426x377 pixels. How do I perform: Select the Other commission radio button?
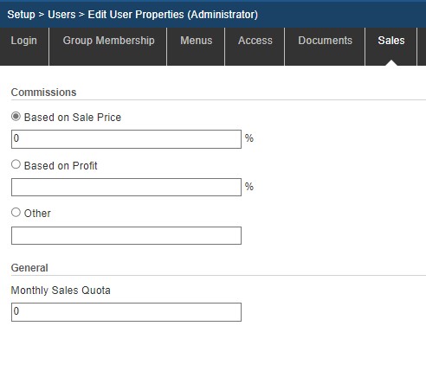[16, 213]
